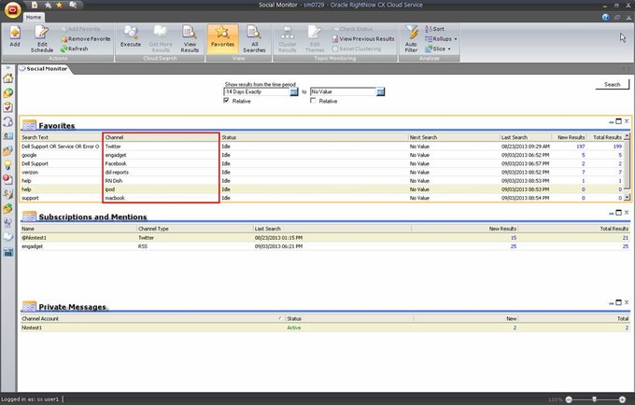Open Edit Schedule in the Actions group
The image size is (635, 405).
[42, 38]
